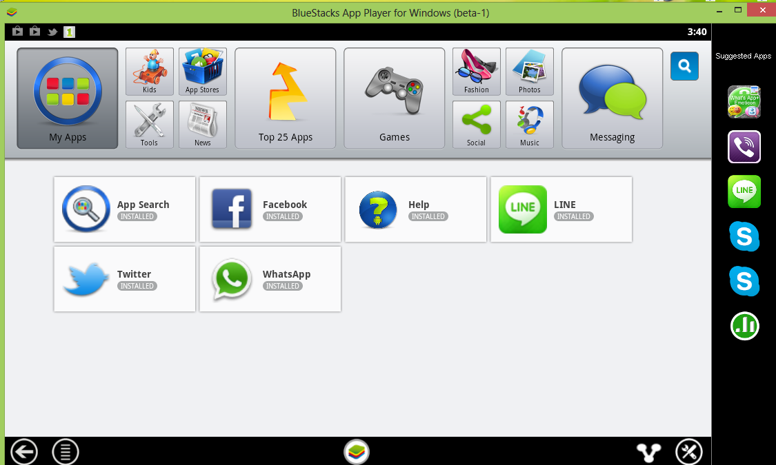
Task: Open the App Search tile
Action: 125,209
